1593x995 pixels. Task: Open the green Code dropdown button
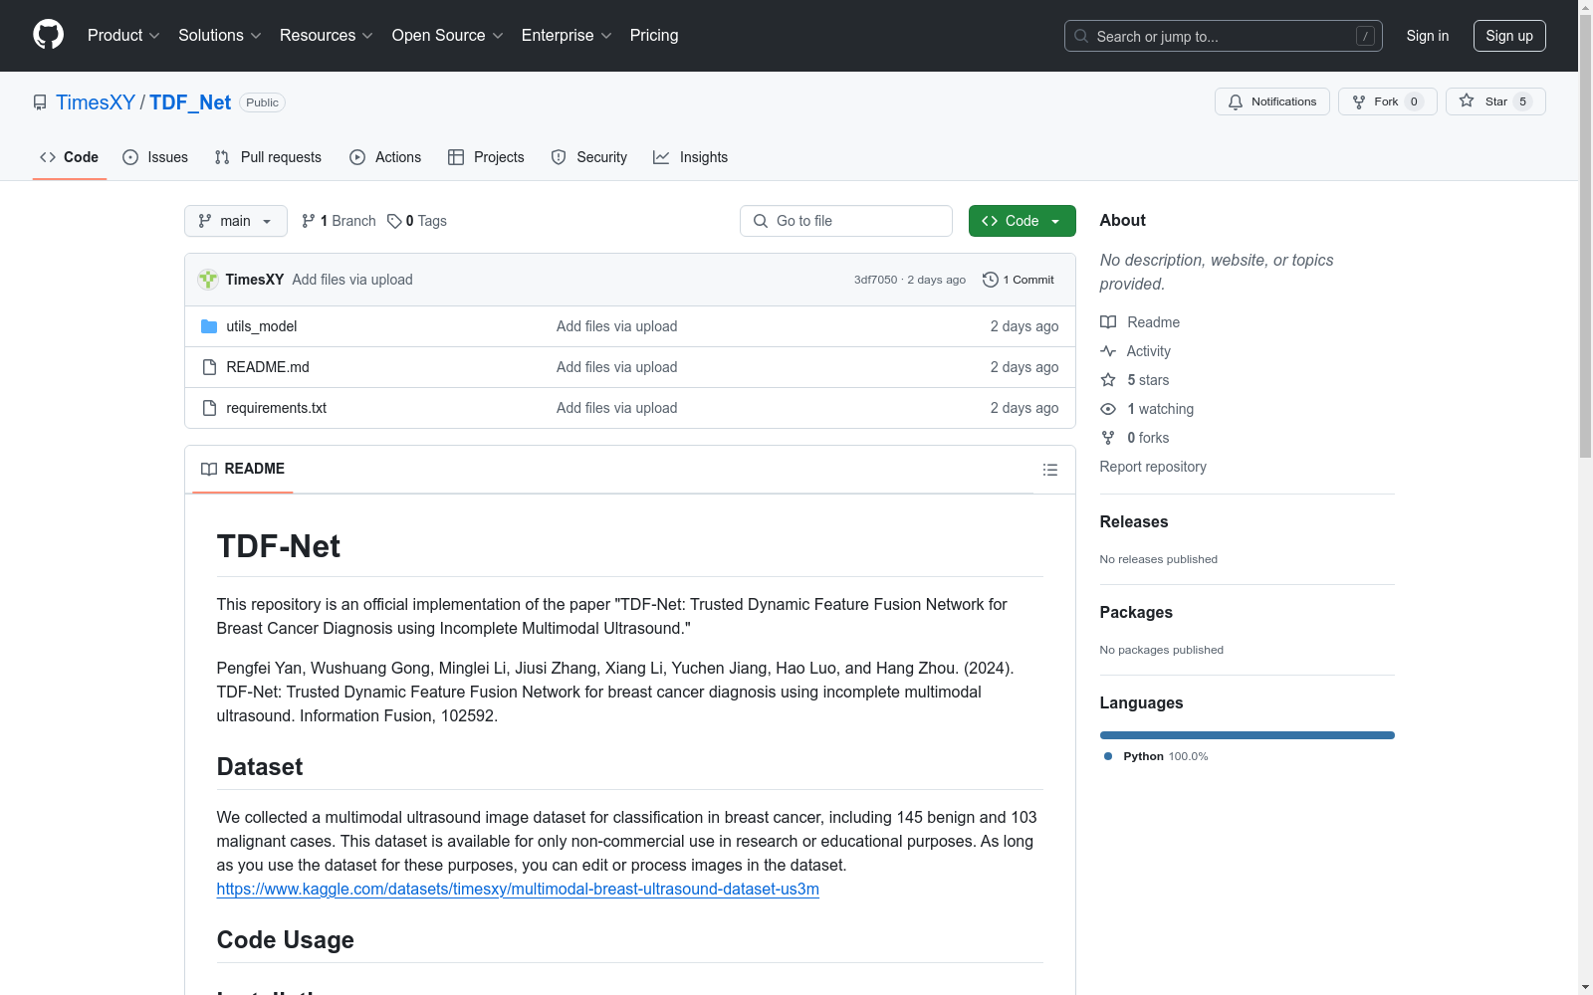click(x=1023, y=221)
